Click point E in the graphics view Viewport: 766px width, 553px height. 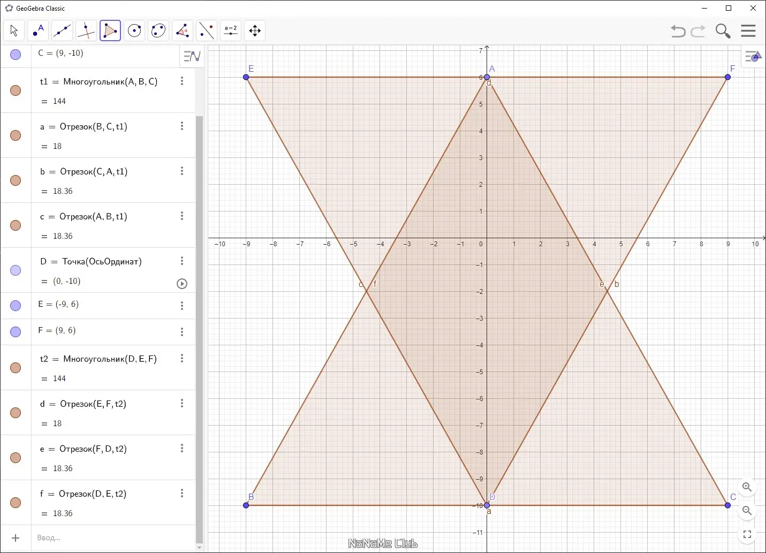246,77
